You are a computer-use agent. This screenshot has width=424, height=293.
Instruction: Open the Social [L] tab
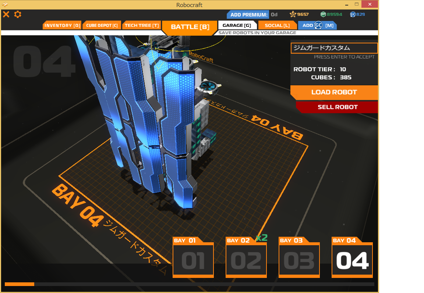[277, 25]
